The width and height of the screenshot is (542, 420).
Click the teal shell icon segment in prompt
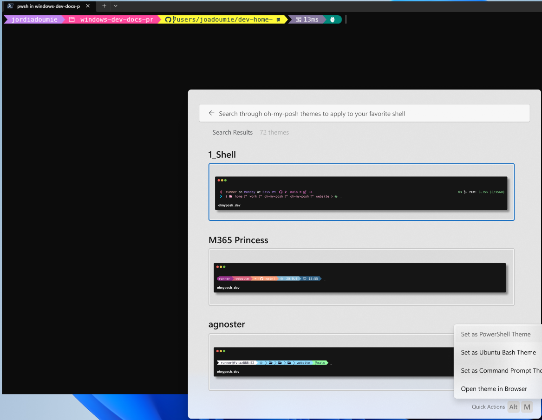[333, 19]
